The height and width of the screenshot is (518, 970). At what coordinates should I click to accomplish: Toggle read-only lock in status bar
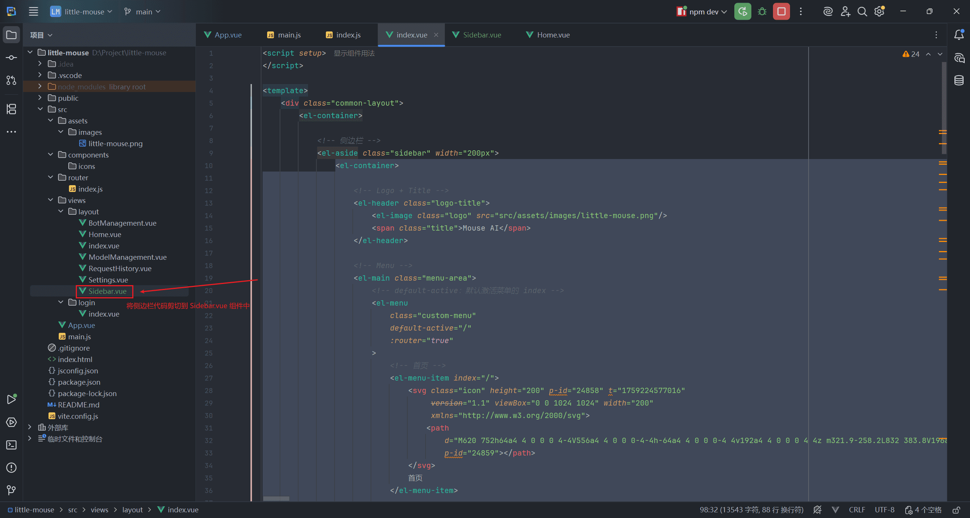957,510
